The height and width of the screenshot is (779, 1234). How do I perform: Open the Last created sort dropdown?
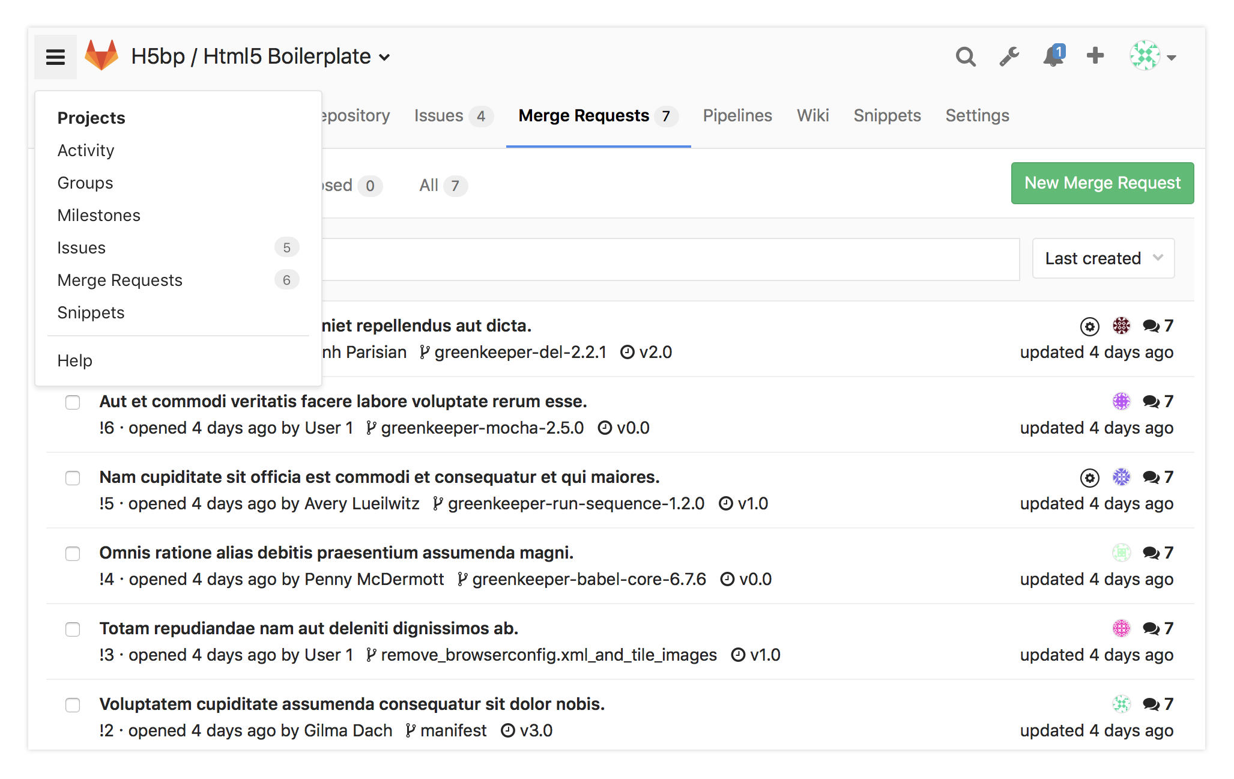tap(1103, 258)
